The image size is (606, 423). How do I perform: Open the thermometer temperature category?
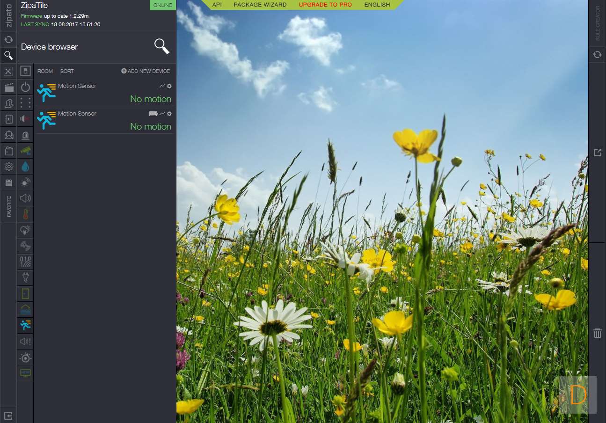[x=25, y=214]
